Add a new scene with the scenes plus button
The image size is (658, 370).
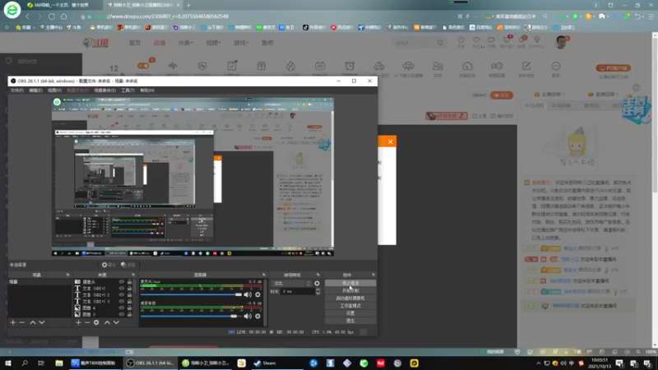click(x=12, y=322)
